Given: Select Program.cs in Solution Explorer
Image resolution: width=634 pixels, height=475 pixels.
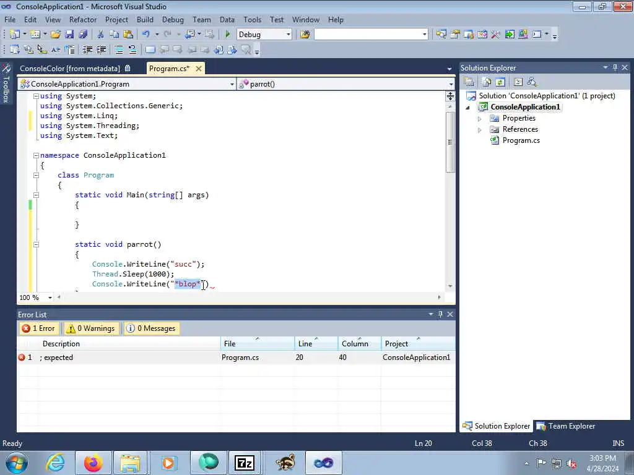Looking at the screenshot, I should [521, 140].
